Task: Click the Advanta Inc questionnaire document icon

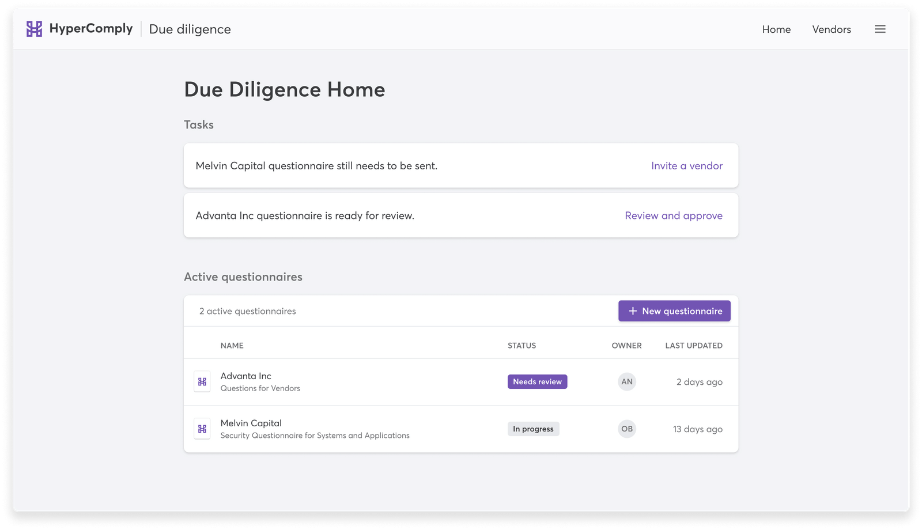Action: tap(202, 381)
